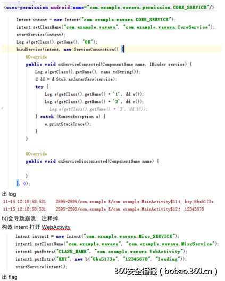Click the 'startService(intent);' line
The image size is (225, 281).
tap(41, 35)
